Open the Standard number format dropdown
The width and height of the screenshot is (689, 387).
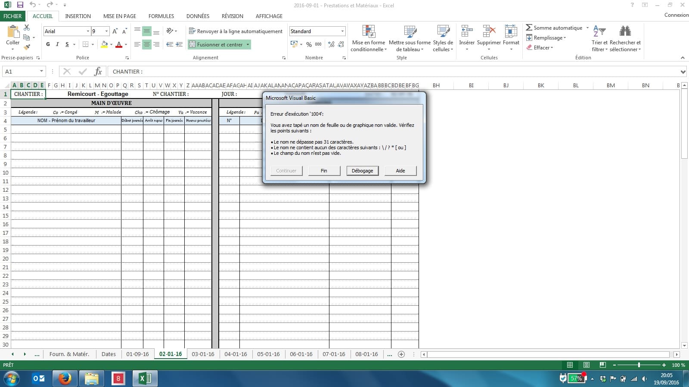tap(342, 31)
